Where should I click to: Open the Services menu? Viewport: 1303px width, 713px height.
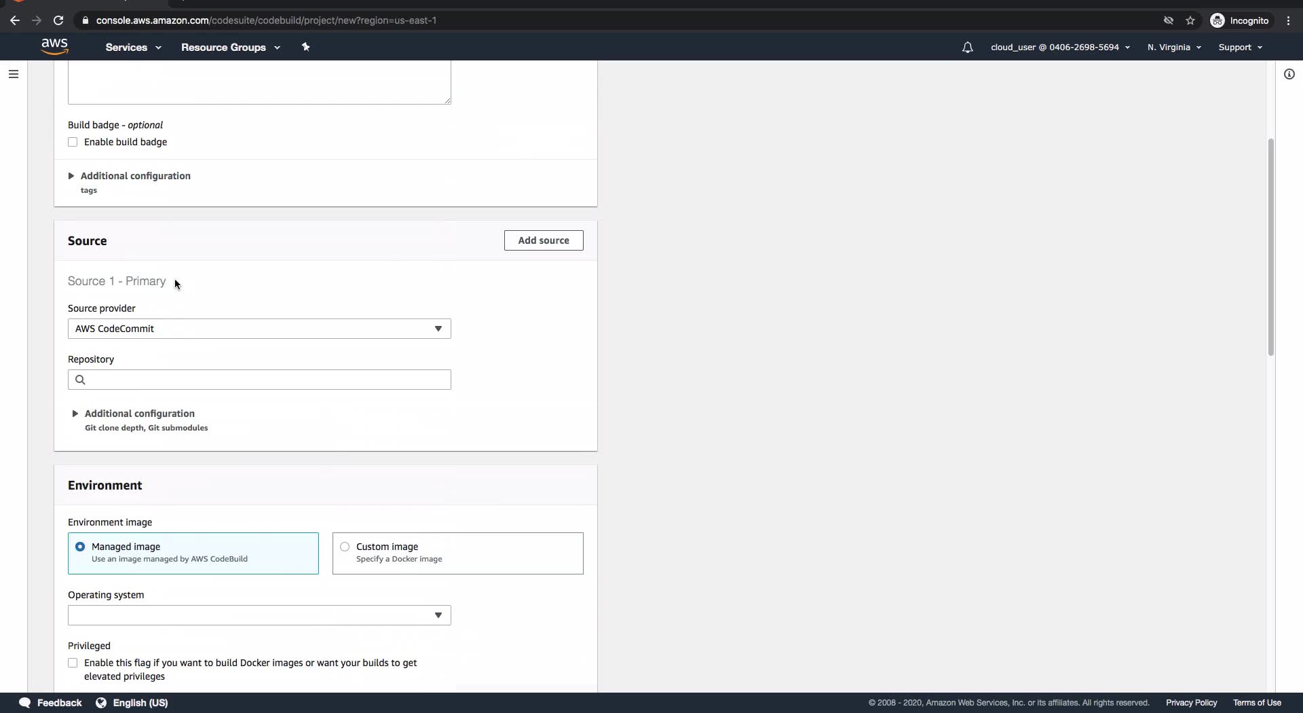[x=133, y=47]
